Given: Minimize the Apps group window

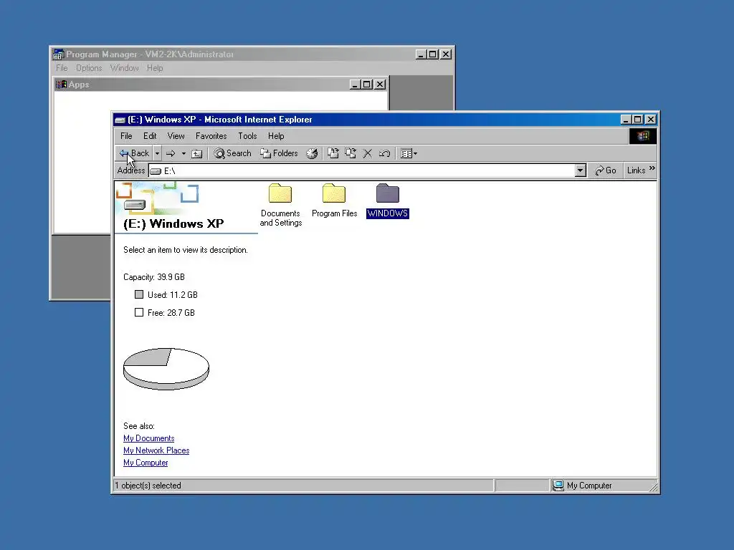Looking at the screenshot, I should 355,85.
